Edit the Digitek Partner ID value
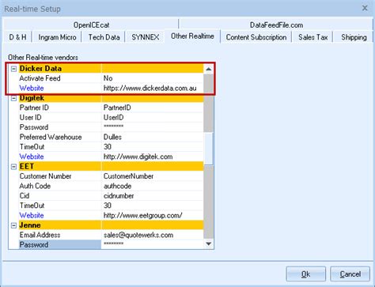 (153, 108)
